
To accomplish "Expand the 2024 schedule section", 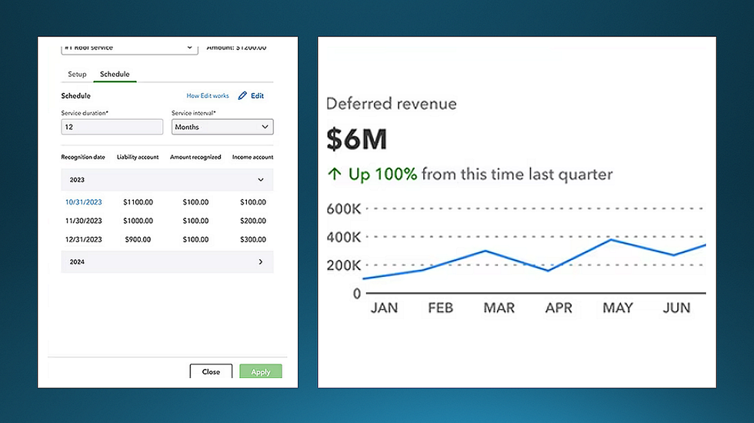I will click(x=260, y=262).
